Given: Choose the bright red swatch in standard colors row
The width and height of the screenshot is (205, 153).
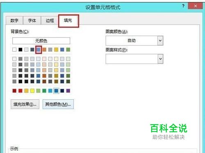Looking at the screenshot, I should [x=20, y=91].
